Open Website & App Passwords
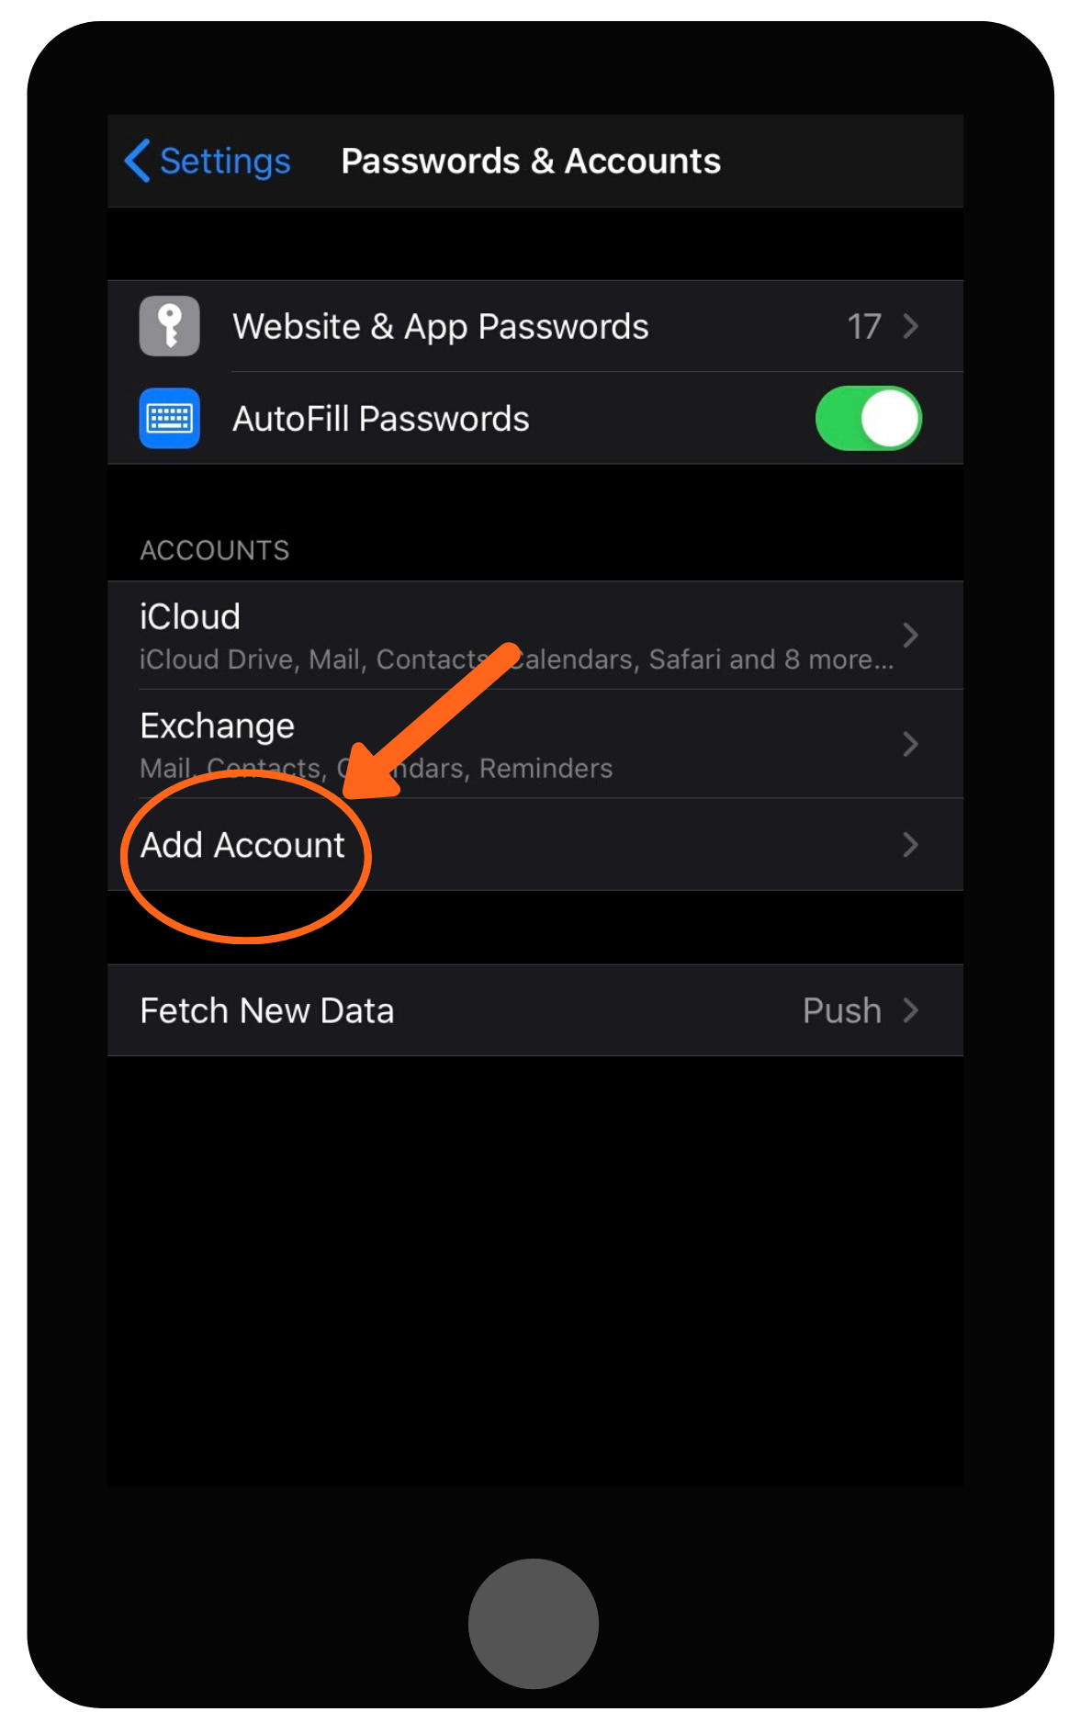This screenshot has width=1080, height=1723. 535,326
